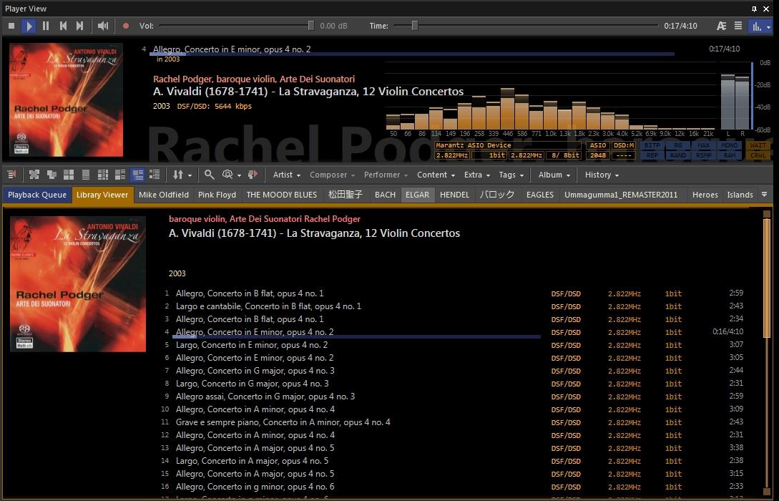Toggle the RSMP indicator
779x501 pixels.
point(703,155)
